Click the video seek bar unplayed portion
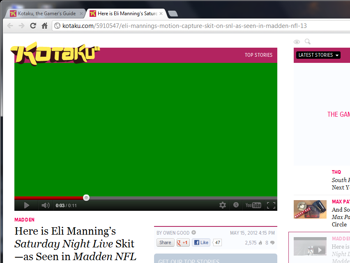 pos(183,198)
